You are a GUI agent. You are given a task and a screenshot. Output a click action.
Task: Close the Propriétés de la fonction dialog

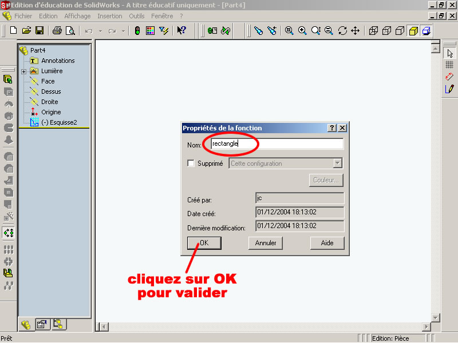pos(342,127)
